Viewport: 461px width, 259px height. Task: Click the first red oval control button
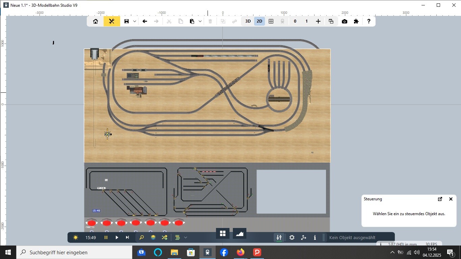click(91, 223)
